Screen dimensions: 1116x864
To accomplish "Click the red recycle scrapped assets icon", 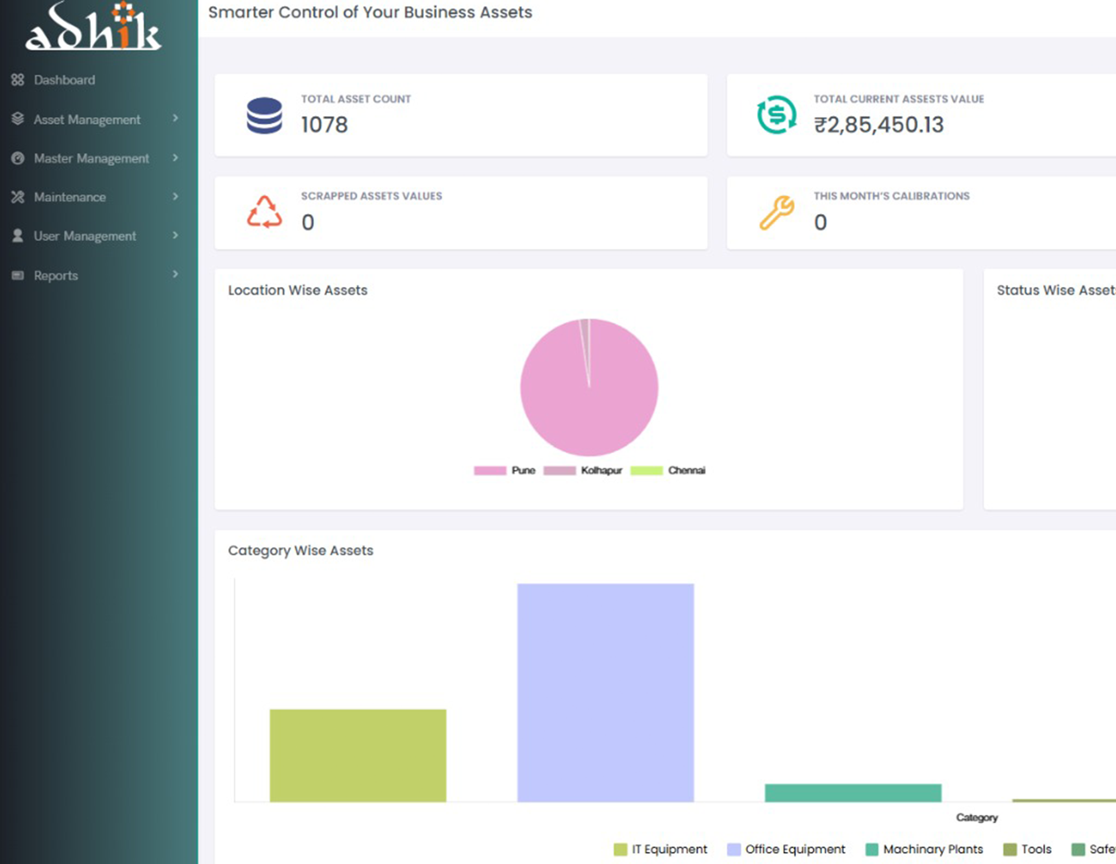I will pyautogui.click(x=264, y=212).
